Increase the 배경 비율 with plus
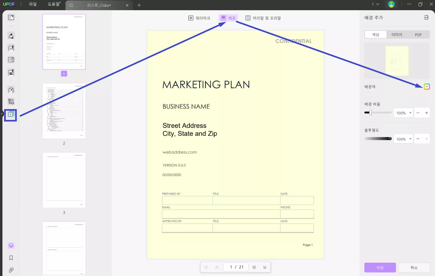The height and width of the screenshot is (276, 435). click(427, 113)
